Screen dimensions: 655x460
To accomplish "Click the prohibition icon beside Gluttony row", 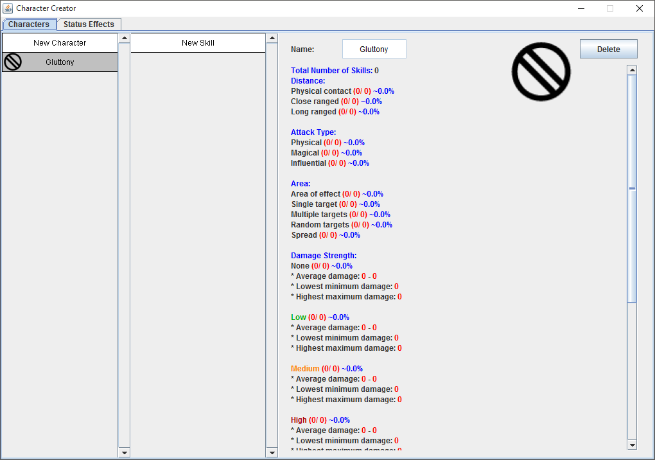I will tap(13, 62).
